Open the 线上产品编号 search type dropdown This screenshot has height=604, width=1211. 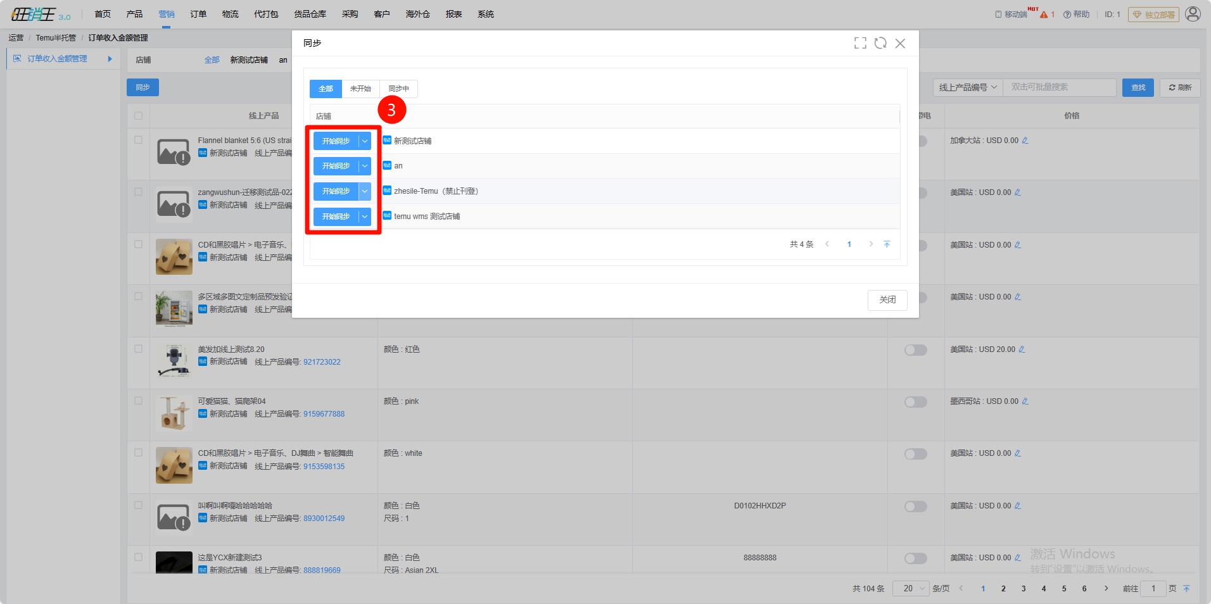(x=967, y=87)
